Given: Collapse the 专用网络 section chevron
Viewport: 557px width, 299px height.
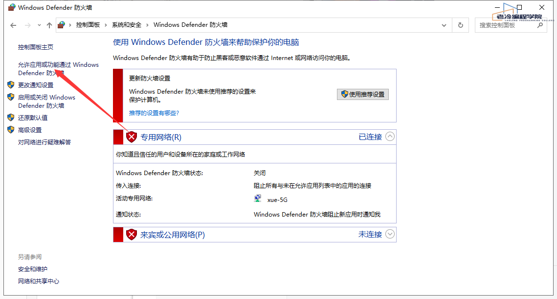Looking at the screenshot, I should (x=390, y=137).
